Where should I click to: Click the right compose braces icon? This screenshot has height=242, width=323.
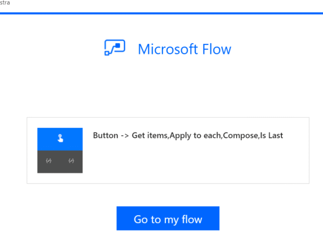[71, 161]
